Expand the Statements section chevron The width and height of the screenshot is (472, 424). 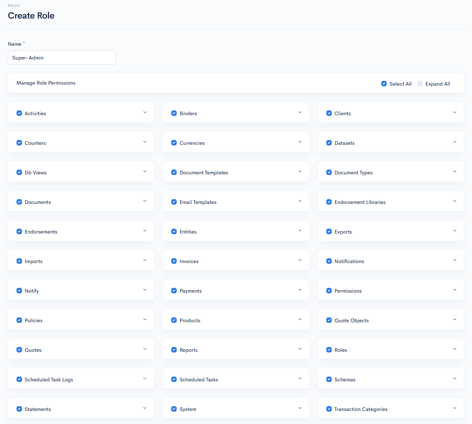click(x=145, y=408)
